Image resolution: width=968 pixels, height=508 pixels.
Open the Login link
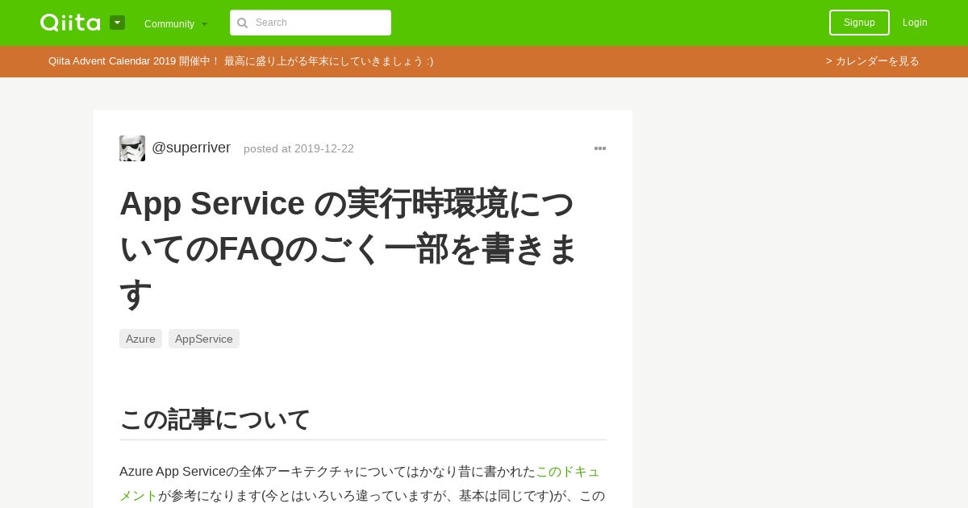point(915,23)
